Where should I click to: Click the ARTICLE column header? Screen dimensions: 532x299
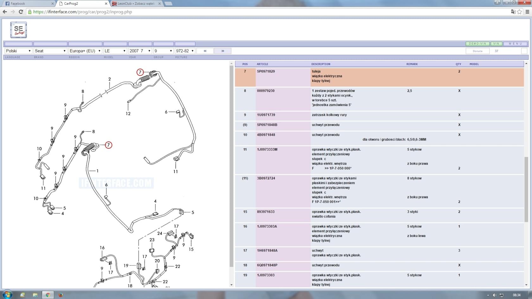coord(262,64)
